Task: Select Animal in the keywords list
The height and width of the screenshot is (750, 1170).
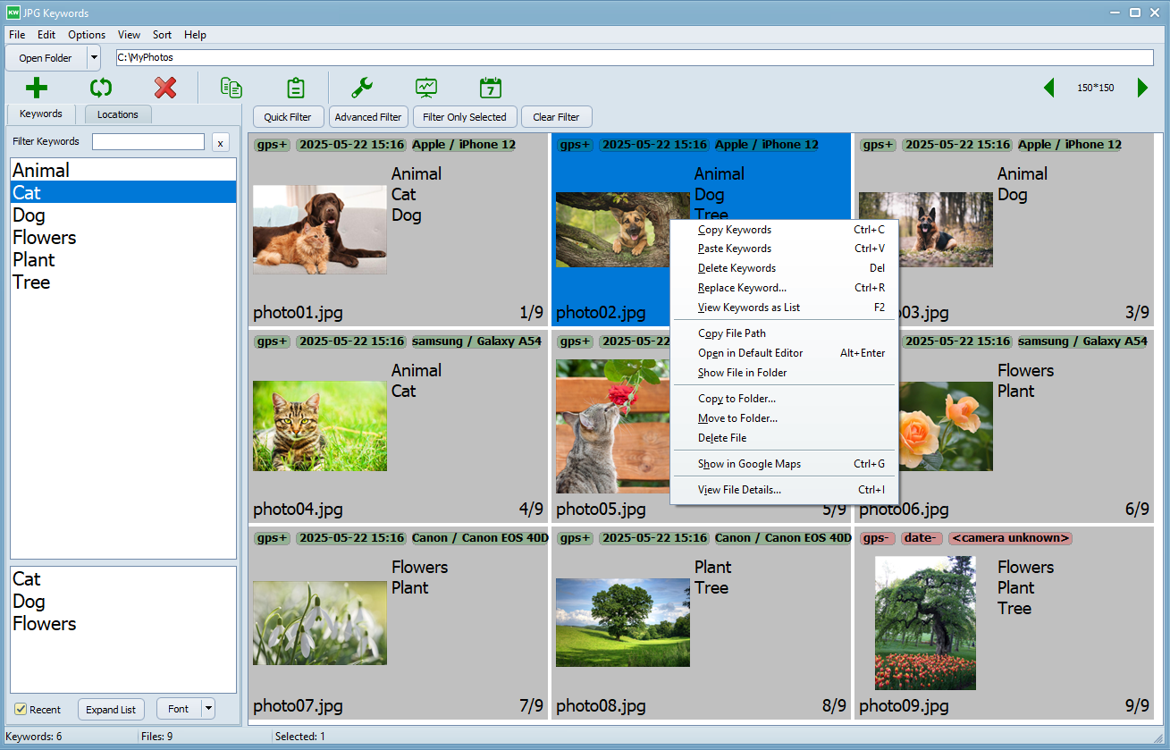Action: point(123,170)
